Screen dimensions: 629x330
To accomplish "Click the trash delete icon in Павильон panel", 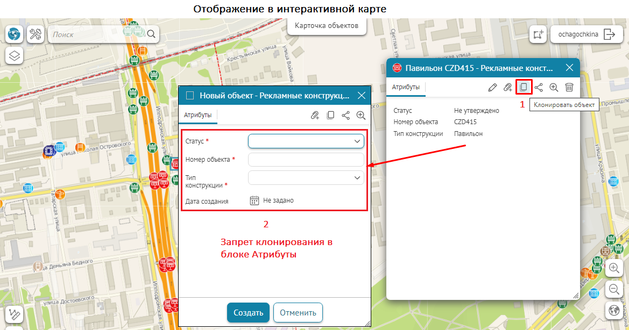I will pos(569,87).
